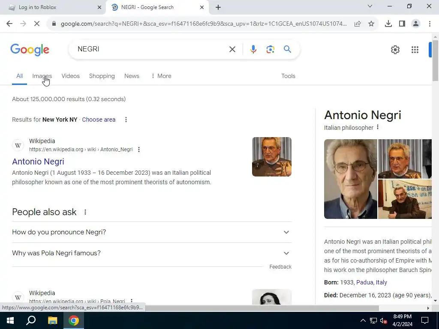Open the tab search chevron
The height and width of the screenshot is (329, 439).
[370, 6]
